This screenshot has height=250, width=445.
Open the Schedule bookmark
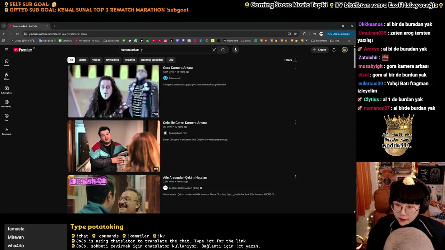click(x=65, y=41)
